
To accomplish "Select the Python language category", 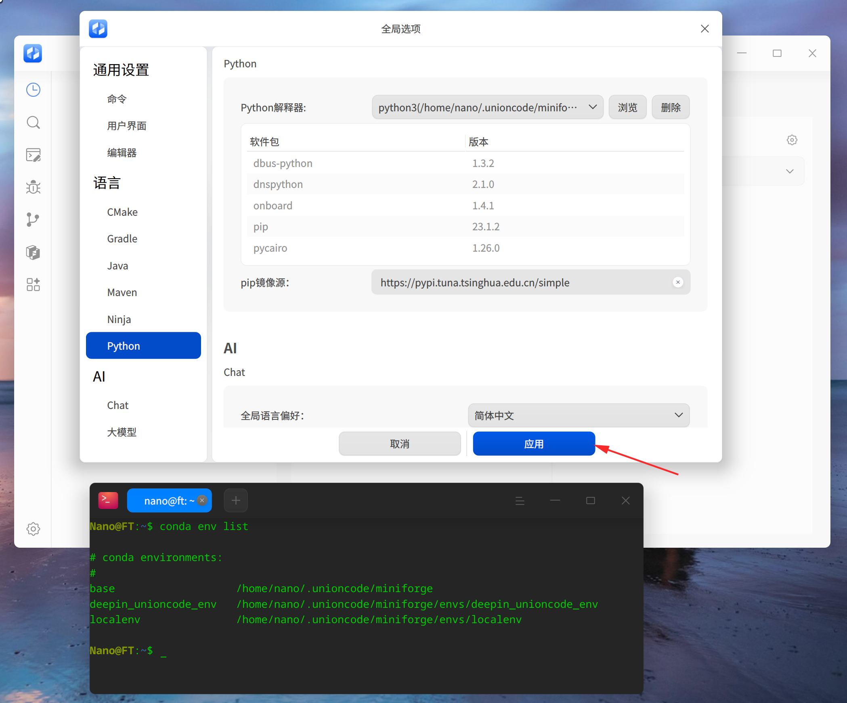I will pyautogui.click(x=143, y=346).
